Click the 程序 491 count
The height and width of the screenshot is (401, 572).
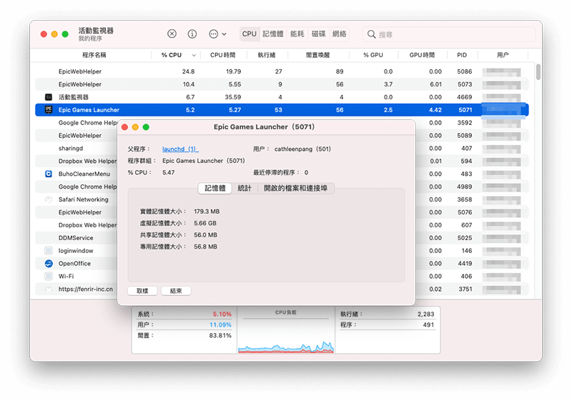(x=388, y=325)
